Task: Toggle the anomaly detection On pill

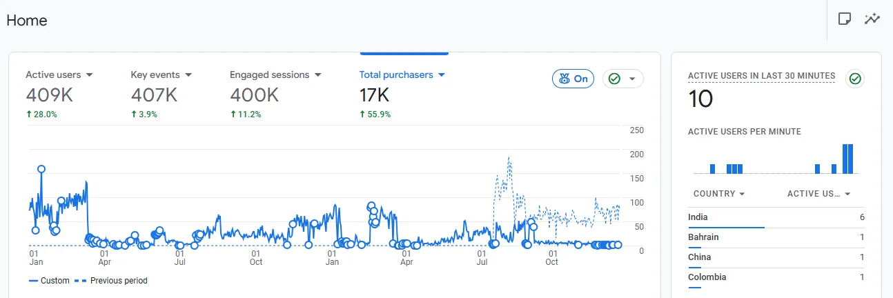Action: coord(573,79)
